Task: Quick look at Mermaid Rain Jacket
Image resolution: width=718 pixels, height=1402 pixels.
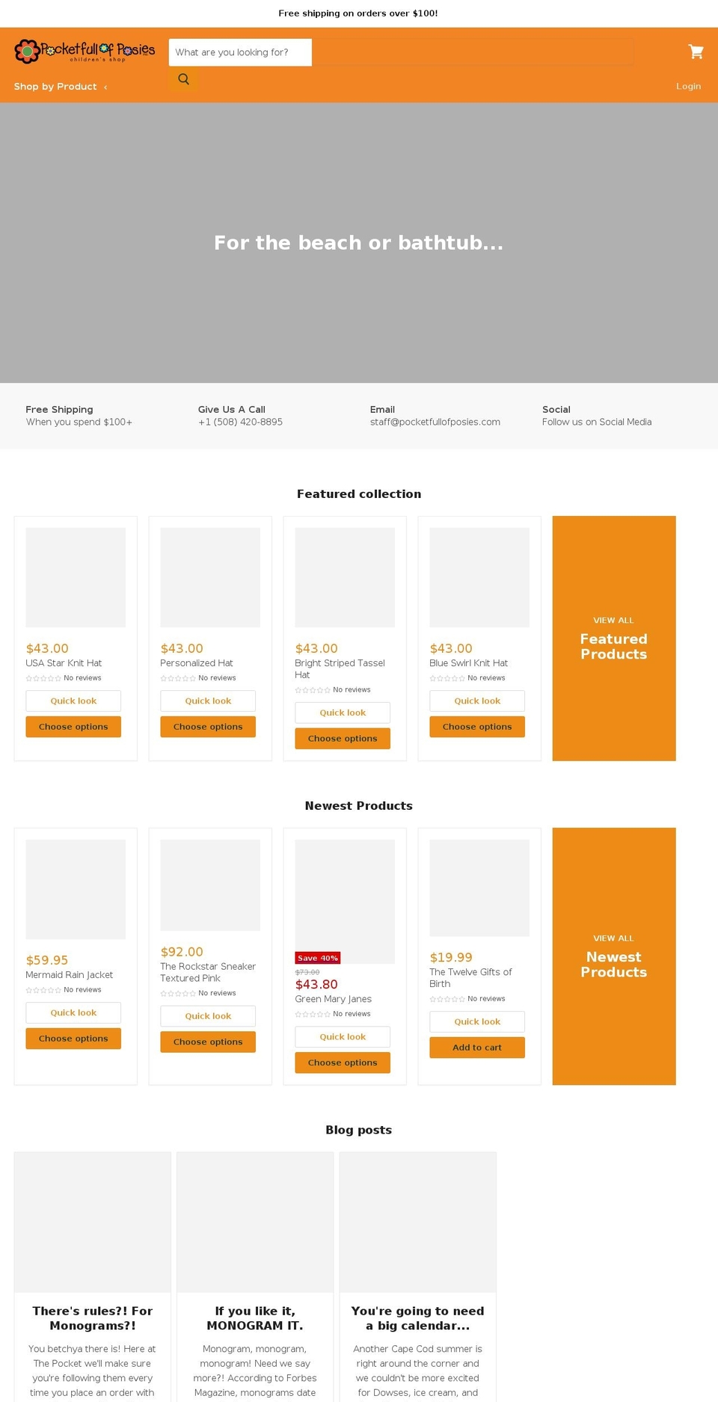Action: [x=73, y=1012]
